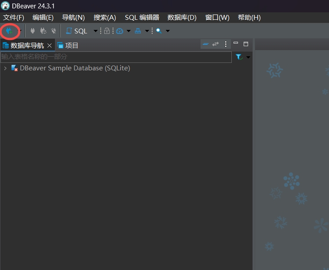The width and height of the screenshot is (329, 270).
Task: Open the 文件(F) menu
Action: (14, 18)
